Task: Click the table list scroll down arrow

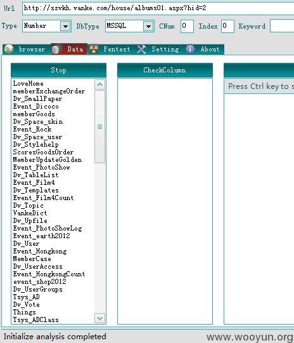Action: [99, 318]
